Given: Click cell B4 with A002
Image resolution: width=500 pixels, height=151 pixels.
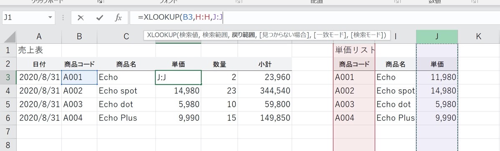Looking at the screenshot, I should 79,91.
